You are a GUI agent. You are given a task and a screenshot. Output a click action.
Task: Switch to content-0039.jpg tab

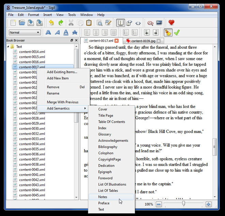[143, 41]
